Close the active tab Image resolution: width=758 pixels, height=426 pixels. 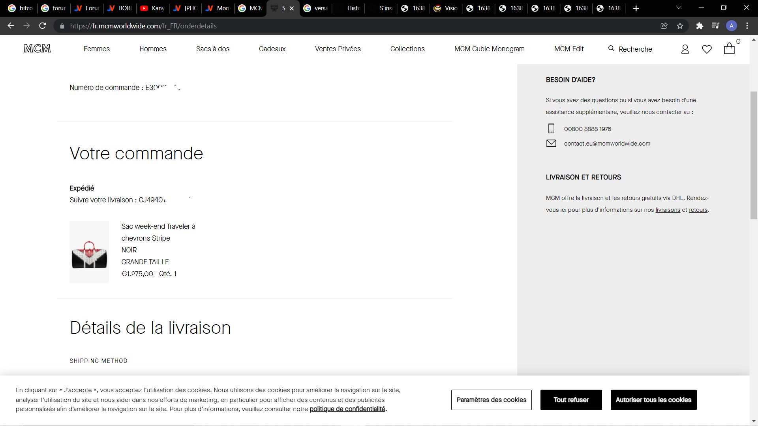[x=292, y=8]
